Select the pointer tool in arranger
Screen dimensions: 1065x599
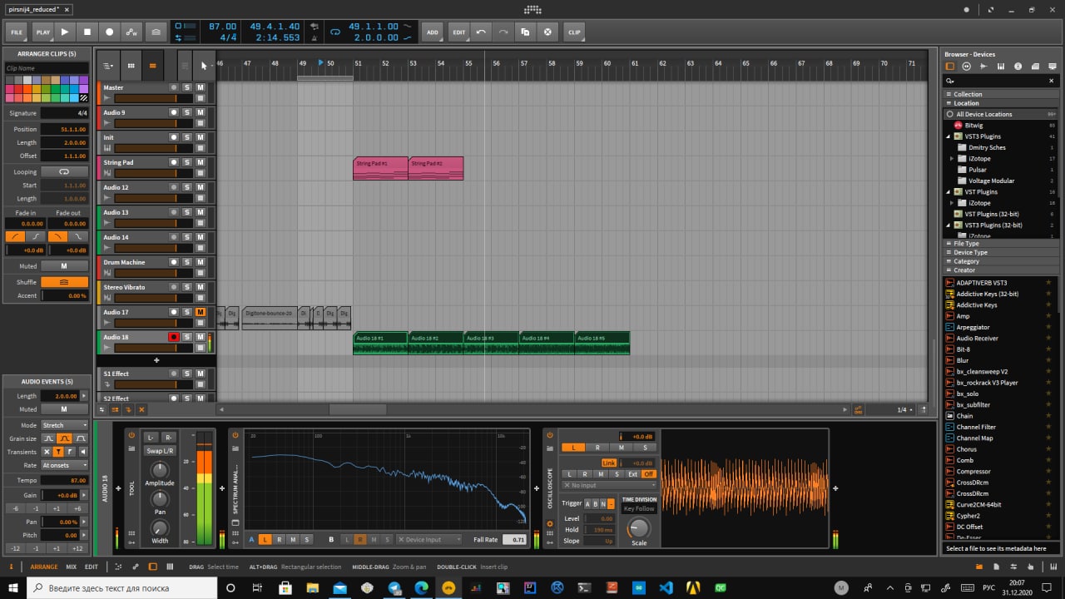tap(204, 66)
